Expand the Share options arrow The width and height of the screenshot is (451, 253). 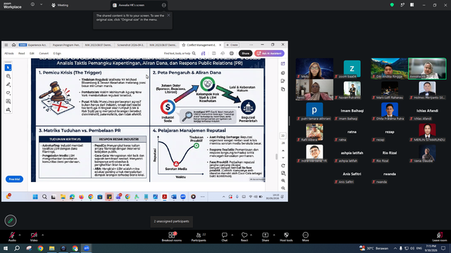274,235
